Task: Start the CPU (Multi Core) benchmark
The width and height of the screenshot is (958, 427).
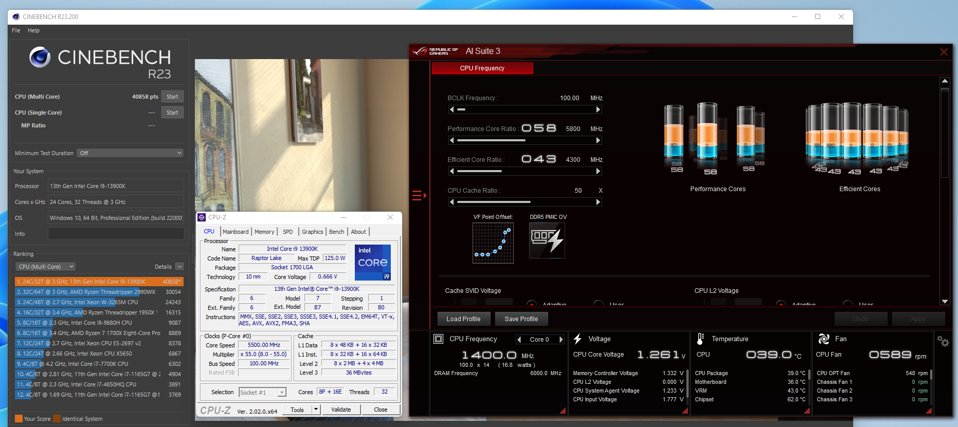Action: pyautogui.click(x=172, y=97)
